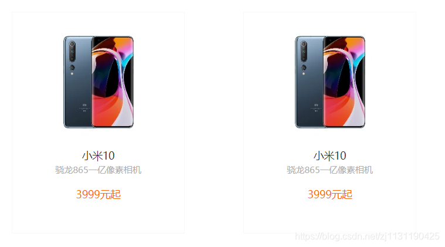The width and height of the screenshot is (445, 247).
Task: Click the colorful front display of the left phone
Action: [x=113, y=82]
